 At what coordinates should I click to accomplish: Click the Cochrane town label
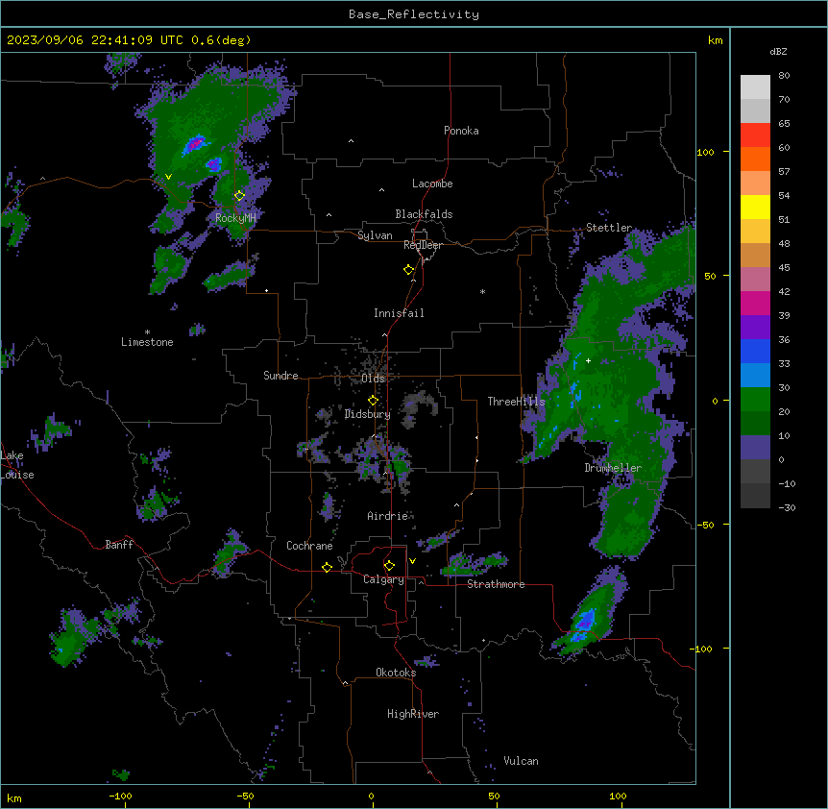309,546
